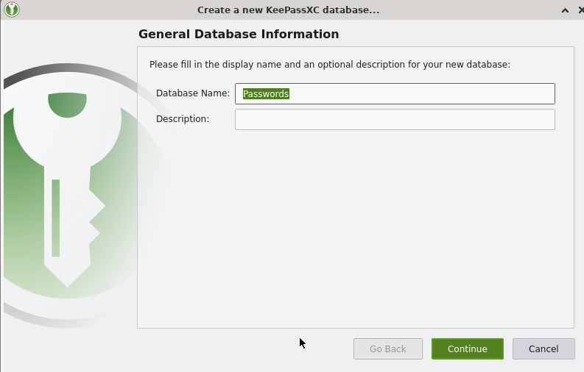The image size is (584, 372).
Task: Click the jagged teeth of the key logo
Action: click(x=94, y=221)
